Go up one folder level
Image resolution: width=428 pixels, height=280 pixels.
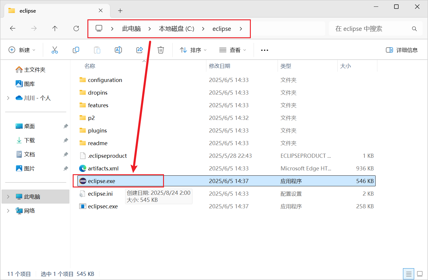55,28
